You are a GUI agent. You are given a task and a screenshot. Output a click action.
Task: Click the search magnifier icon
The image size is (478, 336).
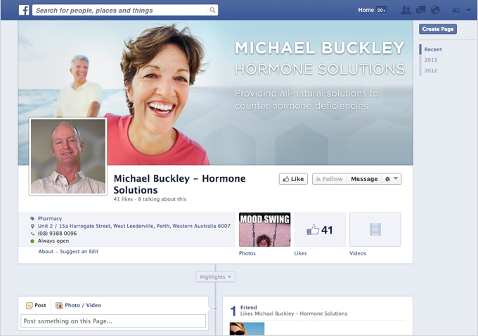click(x=212, y=10)
